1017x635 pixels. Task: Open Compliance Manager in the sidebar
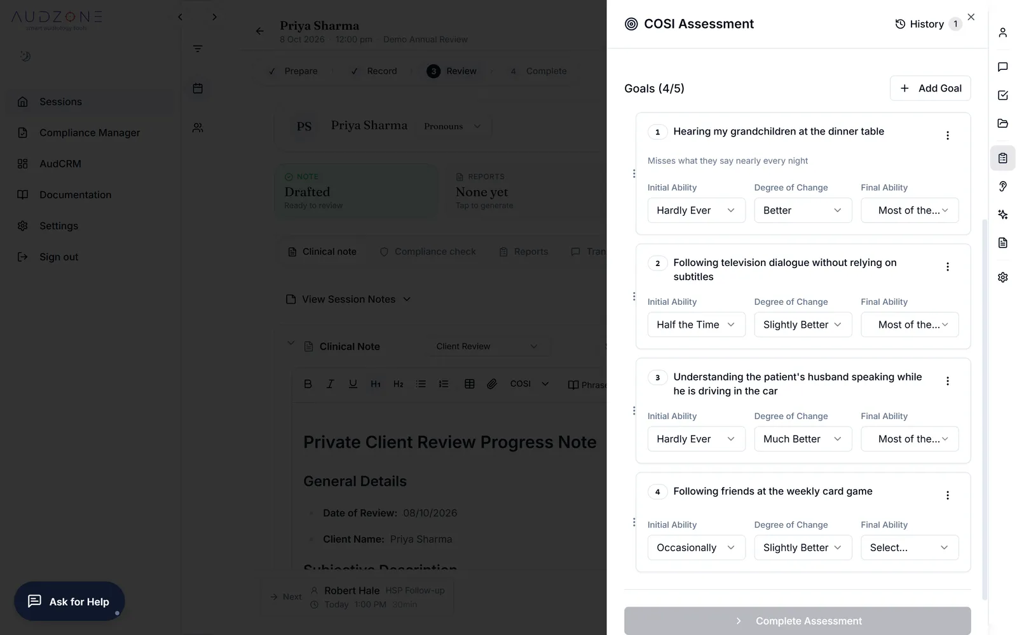(x=90, y=133)
